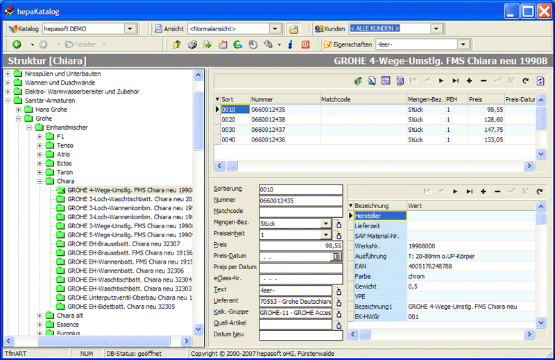Click the green back navigation arrow
The image size is (555, 360).
[x=17, y=44]
